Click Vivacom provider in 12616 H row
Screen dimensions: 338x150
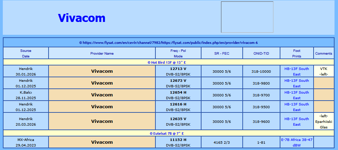click(102, 106)
